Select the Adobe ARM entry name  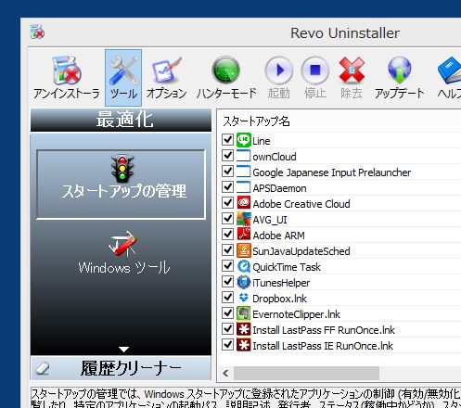[x=278, y=236]
